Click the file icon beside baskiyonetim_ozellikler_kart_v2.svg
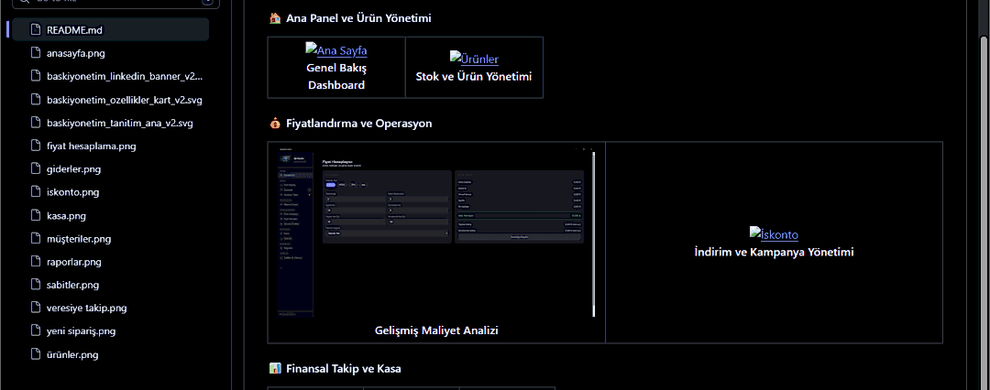The image size is (990, 390). click(36, 100)
